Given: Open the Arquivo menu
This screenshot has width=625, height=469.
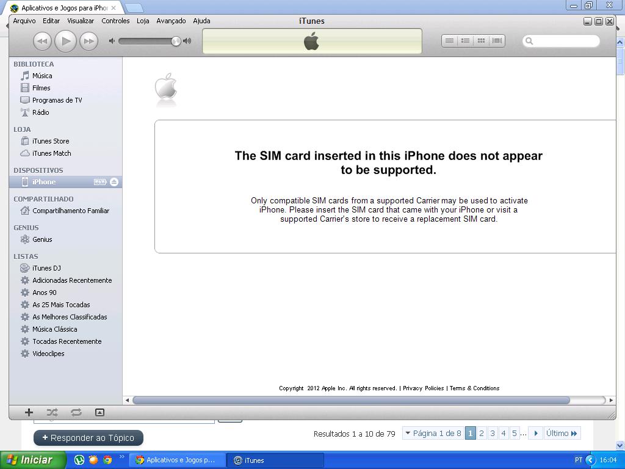Looking at the screenshot, I should pyautogui.click(x=24, y=21).
